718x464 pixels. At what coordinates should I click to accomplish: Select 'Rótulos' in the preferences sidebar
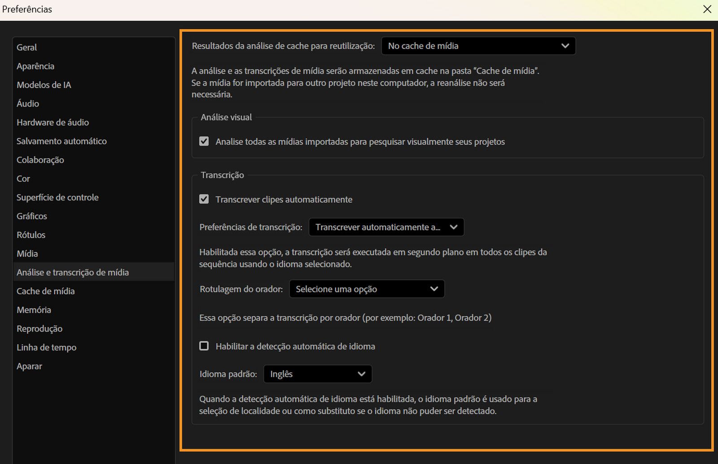[31, 234]
